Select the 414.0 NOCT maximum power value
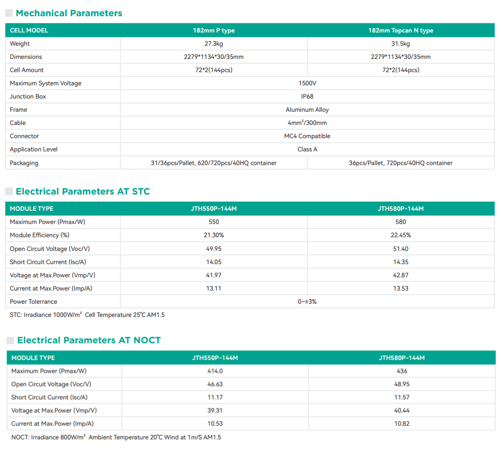This screenshot has width=501, height=449. [x=215, y=371]
